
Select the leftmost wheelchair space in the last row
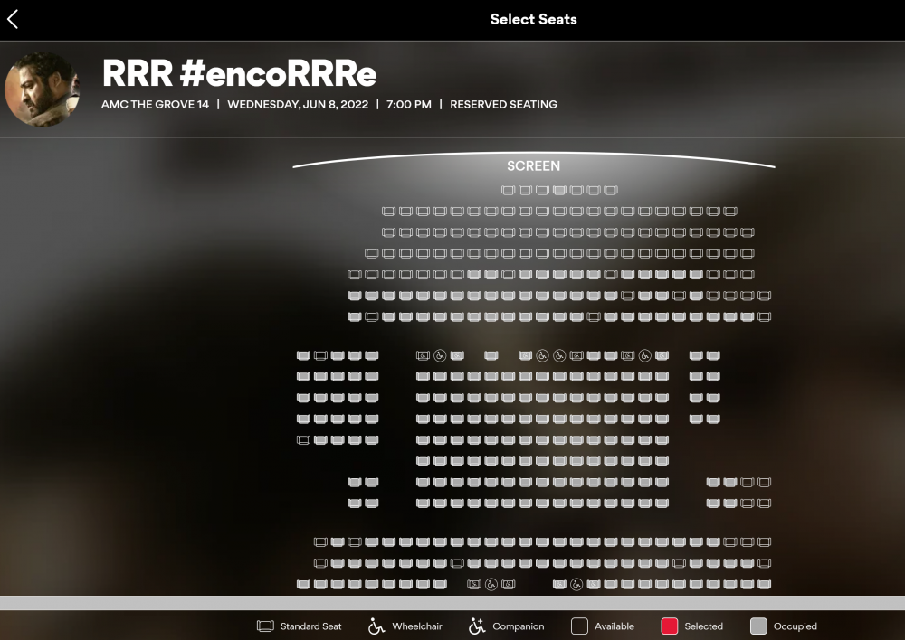491,585
